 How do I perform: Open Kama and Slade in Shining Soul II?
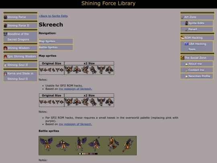(20, 76)
